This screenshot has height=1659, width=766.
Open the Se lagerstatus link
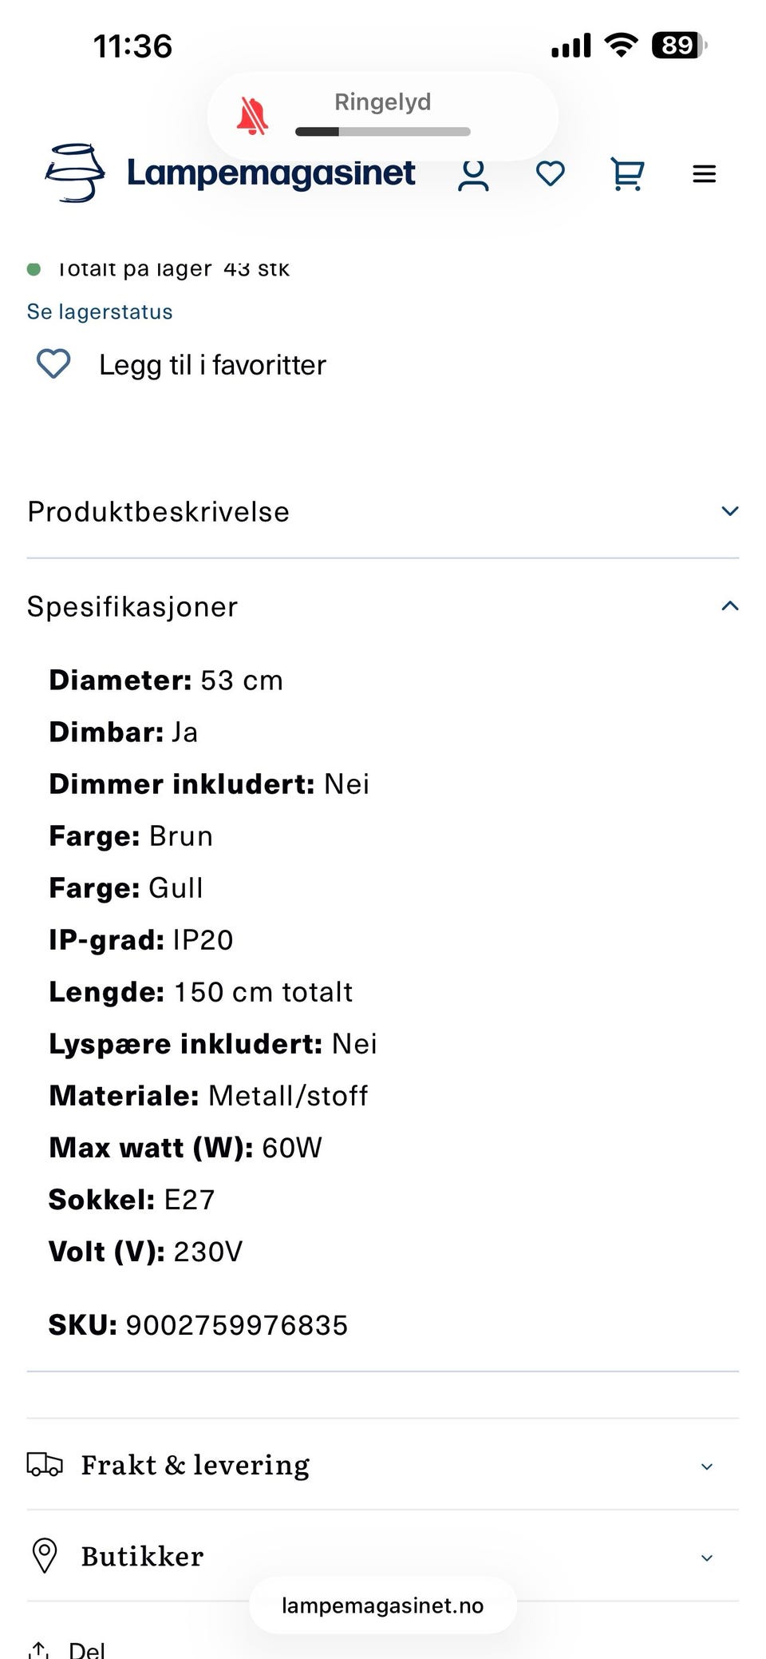tap(100, 312)
